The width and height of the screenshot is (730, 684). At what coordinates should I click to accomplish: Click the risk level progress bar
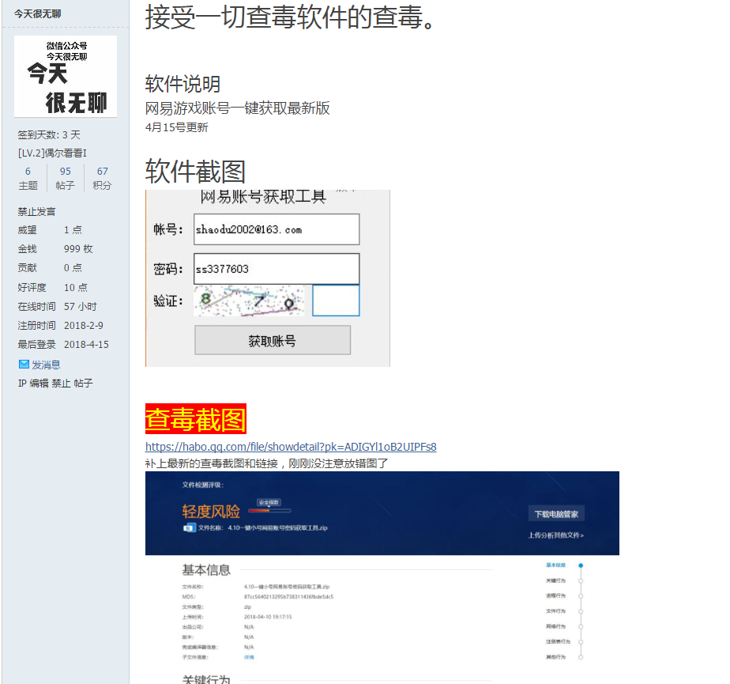point(269,511)
